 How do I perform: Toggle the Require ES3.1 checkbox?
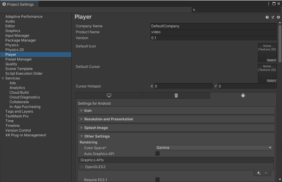(157, 180)
